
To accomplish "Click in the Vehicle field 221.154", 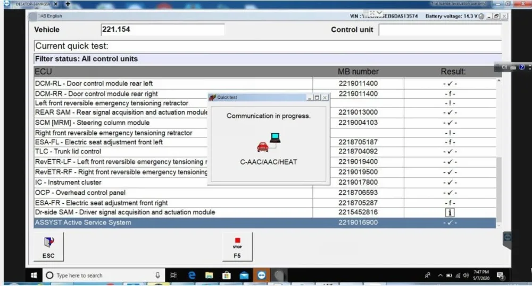I will pos(163,29).
